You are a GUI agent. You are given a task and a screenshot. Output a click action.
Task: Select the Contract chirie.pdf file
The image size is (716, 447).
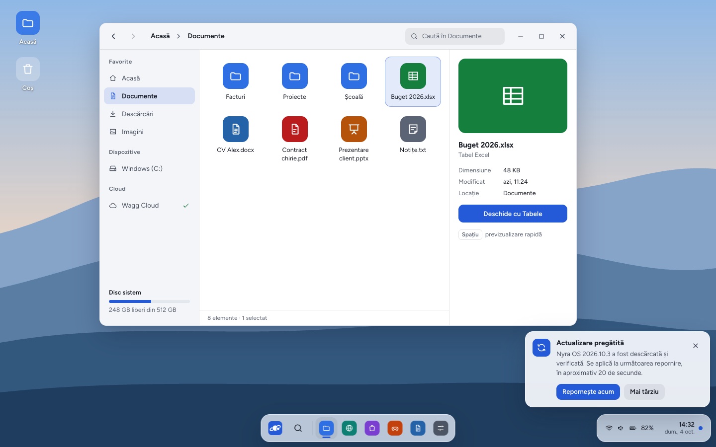pos(294,139)
